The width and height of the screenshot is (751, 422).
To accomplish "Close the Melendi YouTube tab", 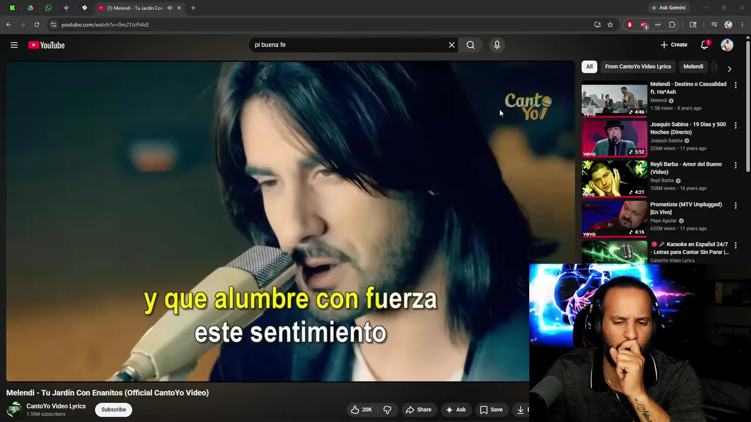I will (x=179, y=8).
